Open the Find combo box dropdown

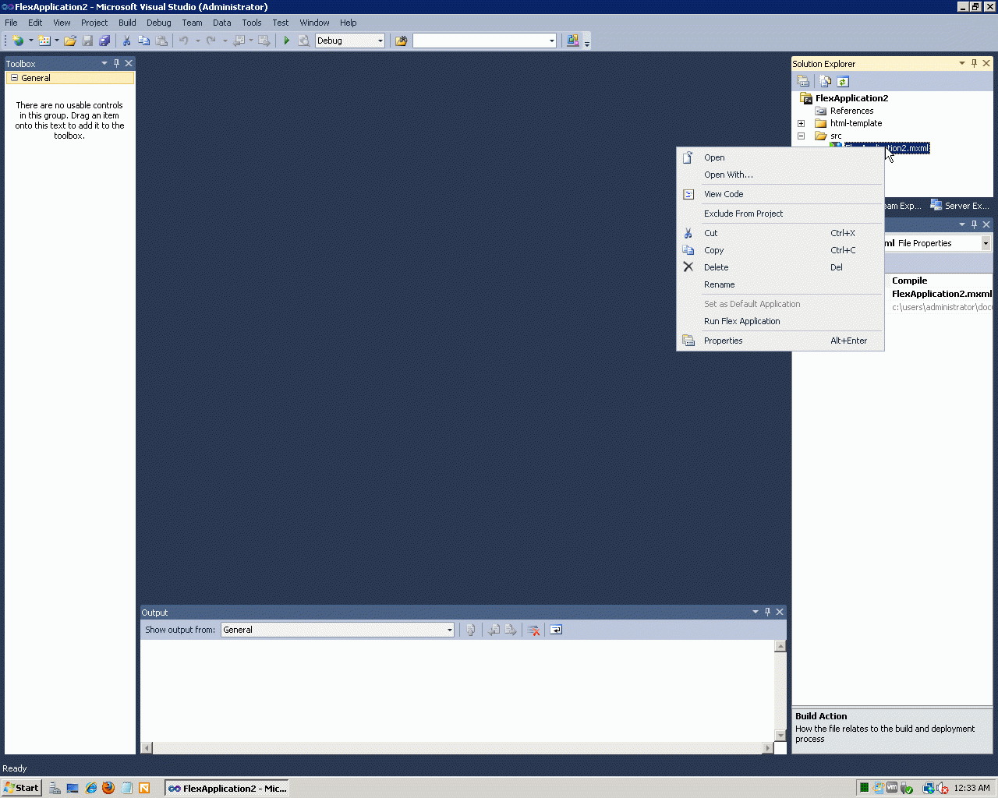tap(552, 41)
